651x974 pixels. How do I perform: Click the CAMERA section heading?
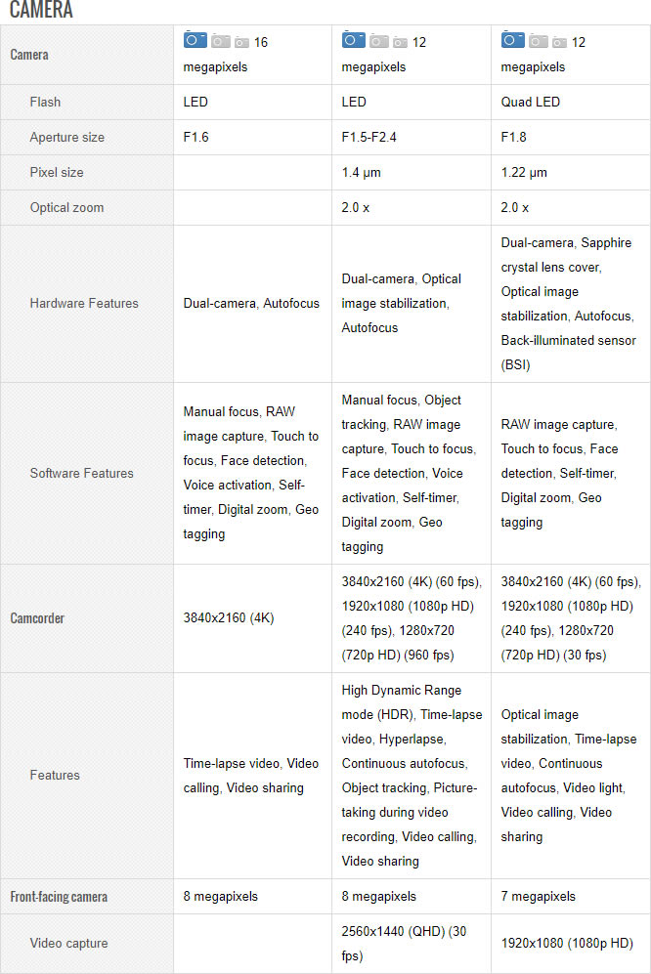click(x=41, y=11)
